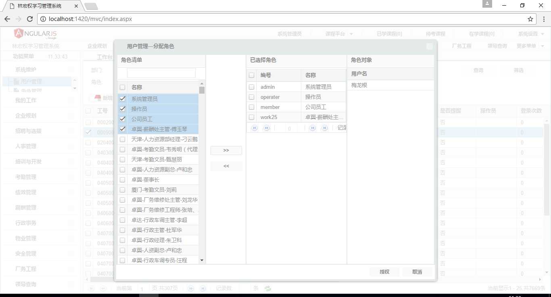Screen dimensions: 551x297
Task: Reload the page with the refresh icon
Action: pos(30,19)
